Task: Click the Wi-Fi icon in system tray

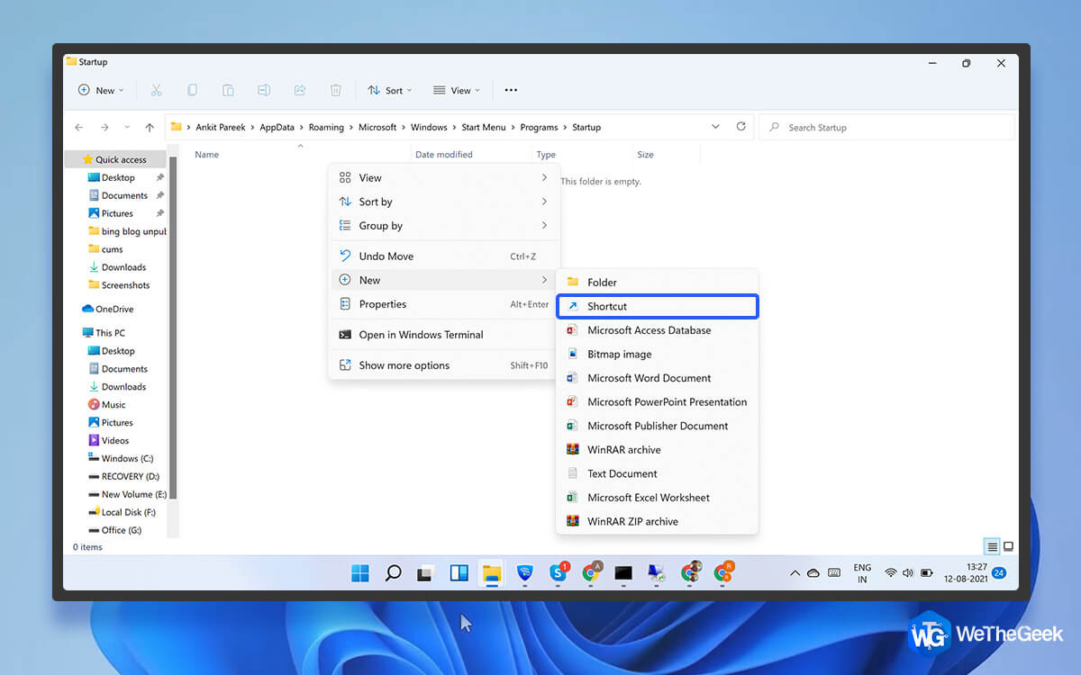Action: pos(890,572)
